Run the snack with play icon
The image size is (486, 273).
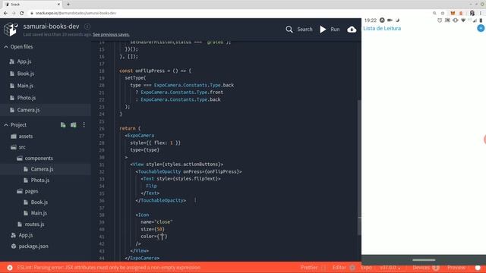click(323, 30)
